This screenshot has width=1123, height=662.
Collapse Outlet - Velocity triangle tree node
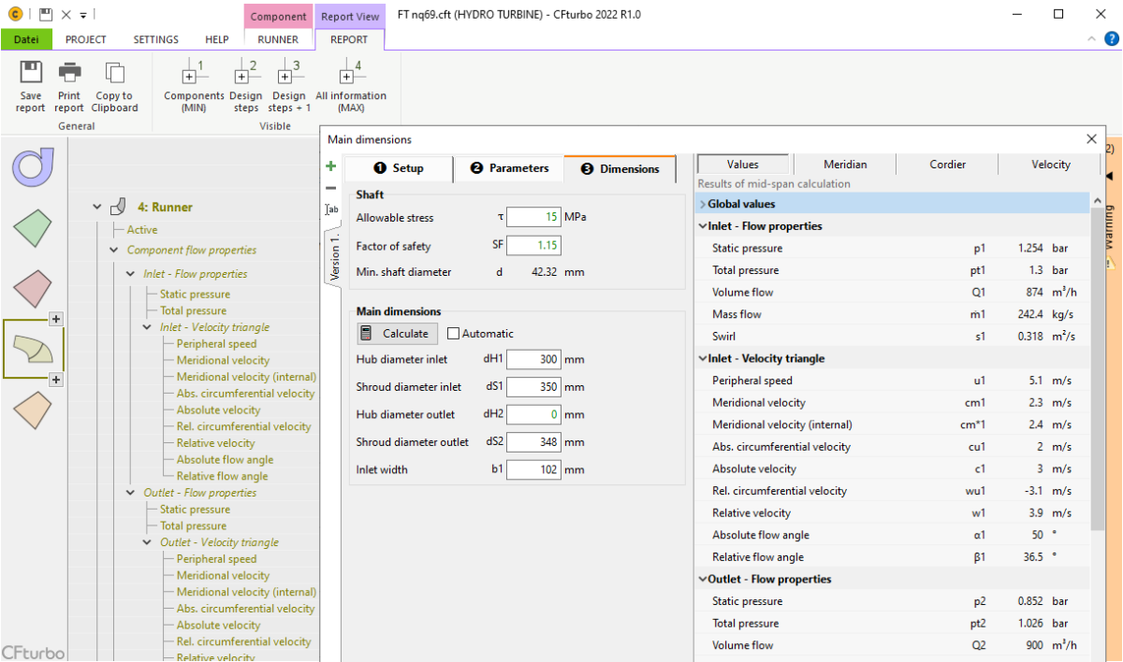[147, 542]
